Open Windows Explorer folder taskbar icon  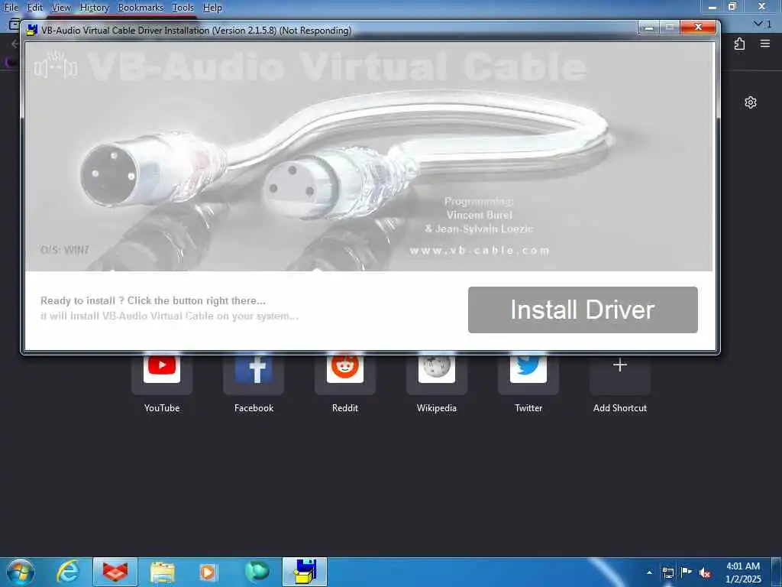pyautogui.click(x=163, y=572)
